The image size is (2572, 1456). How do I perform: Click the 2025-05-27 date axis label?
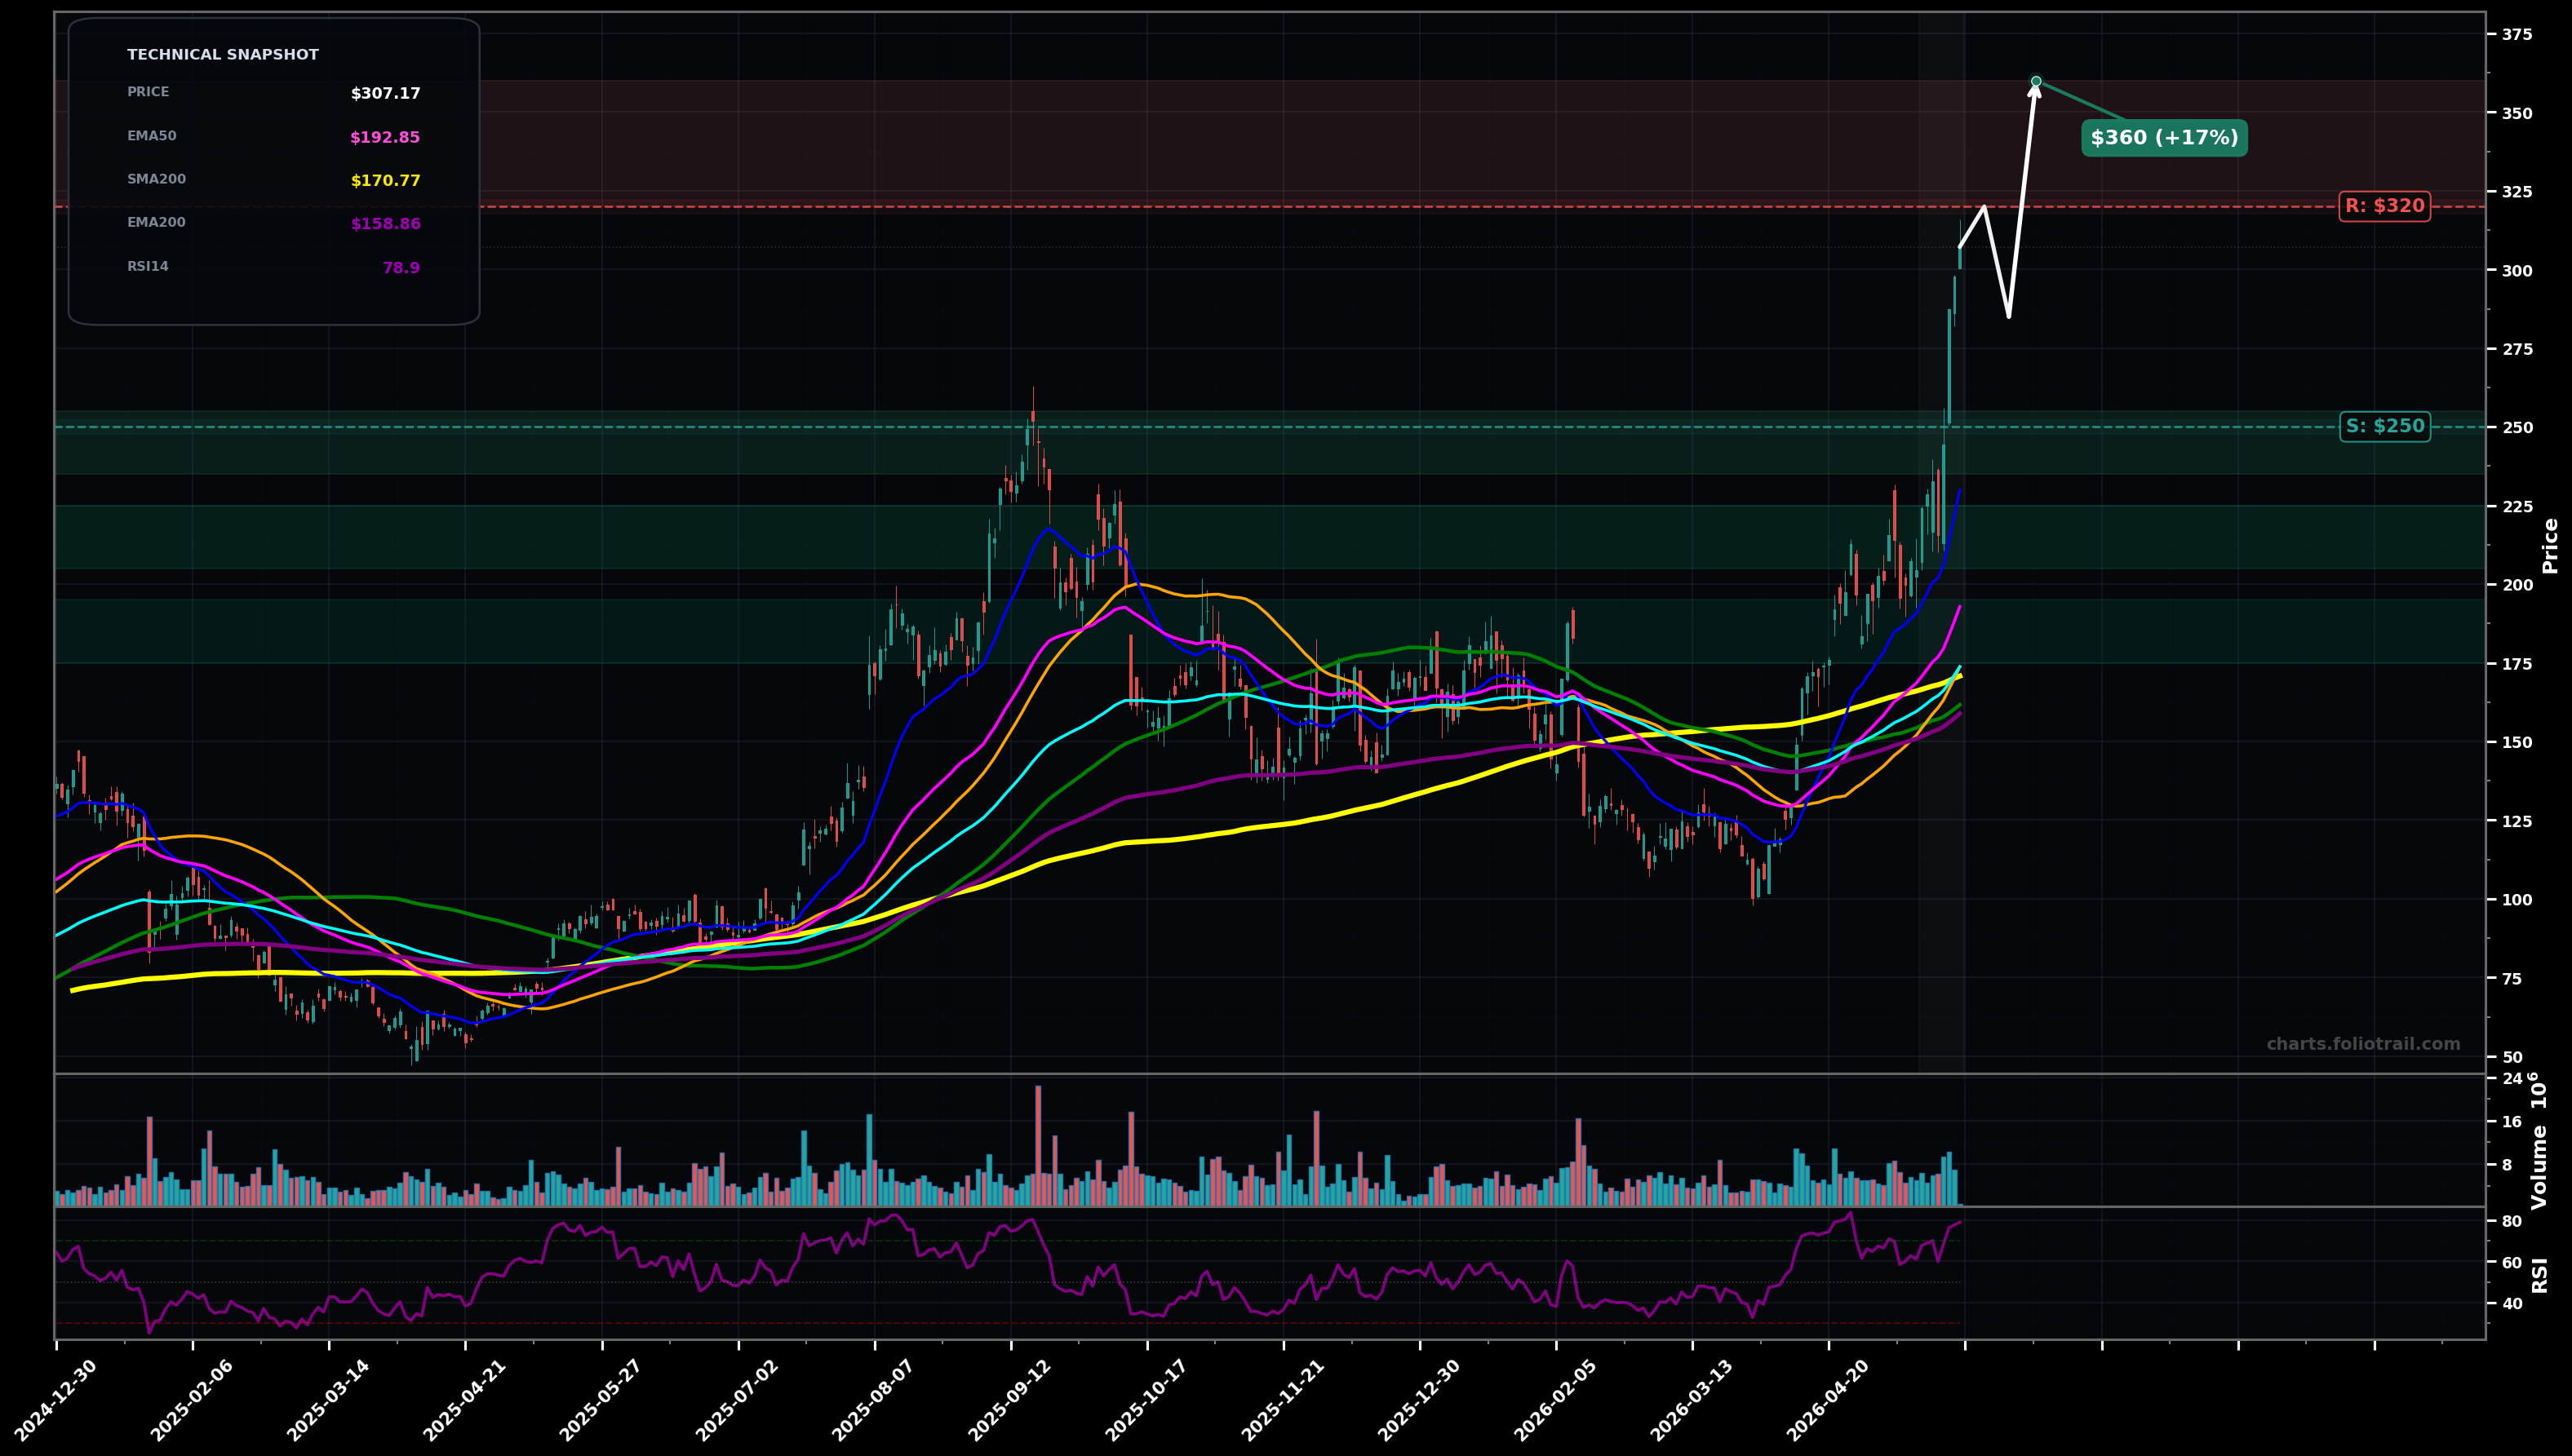click(x=601, y=1400)
